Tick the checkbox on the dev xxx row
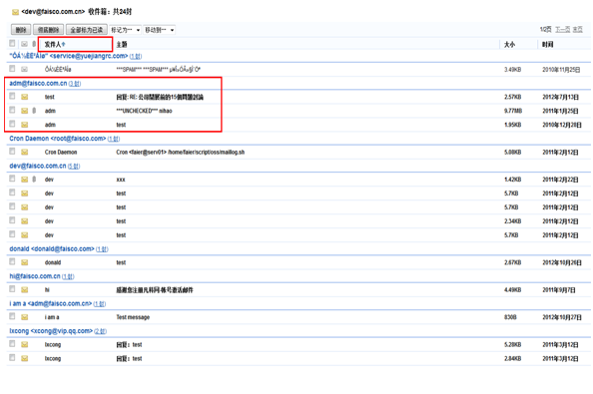This screenshot has width=593, height=394. point(12,179)
